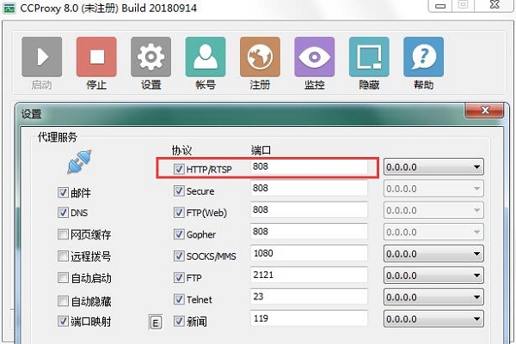Image resolution: width=516 pixels, height=344 pixels.
Task: Open Monitor (监控) eye icon
Action: tap(315, 57)
